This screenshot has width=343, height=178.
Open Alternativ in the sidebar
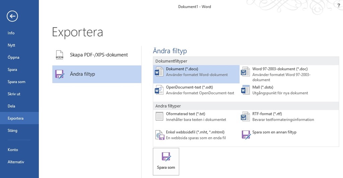click(x=16, y=162)
